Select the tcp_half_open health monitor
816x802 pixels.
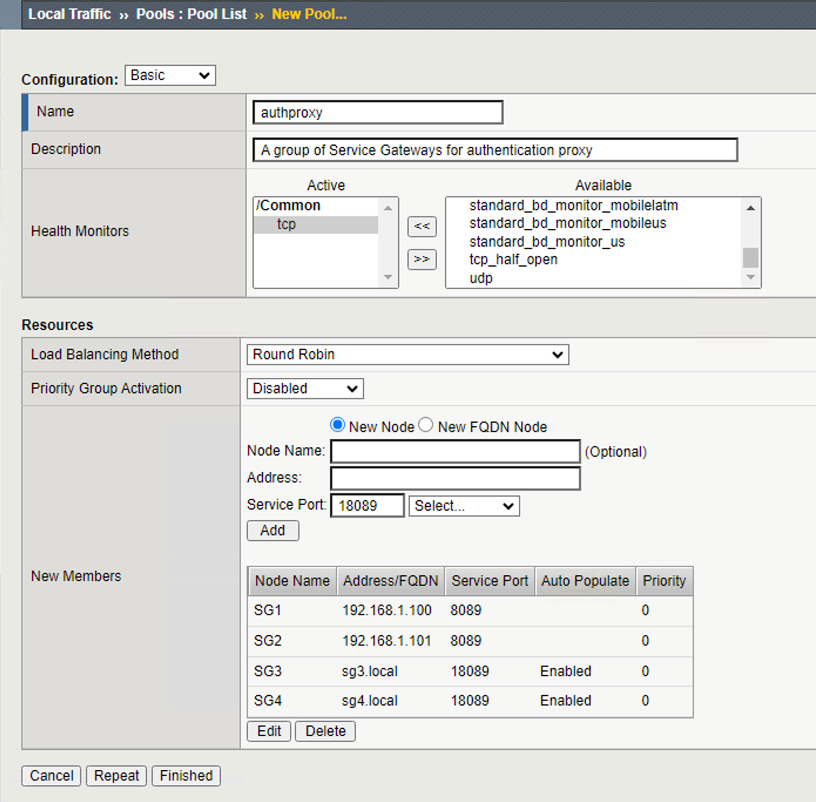pos(512,259)
